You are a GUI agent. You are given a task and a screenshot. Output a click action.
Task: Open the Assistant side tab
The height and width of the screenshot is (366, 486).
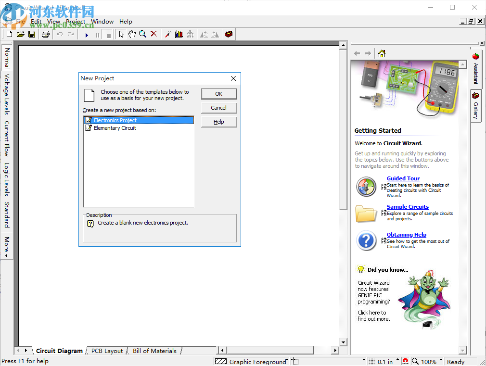476,69
